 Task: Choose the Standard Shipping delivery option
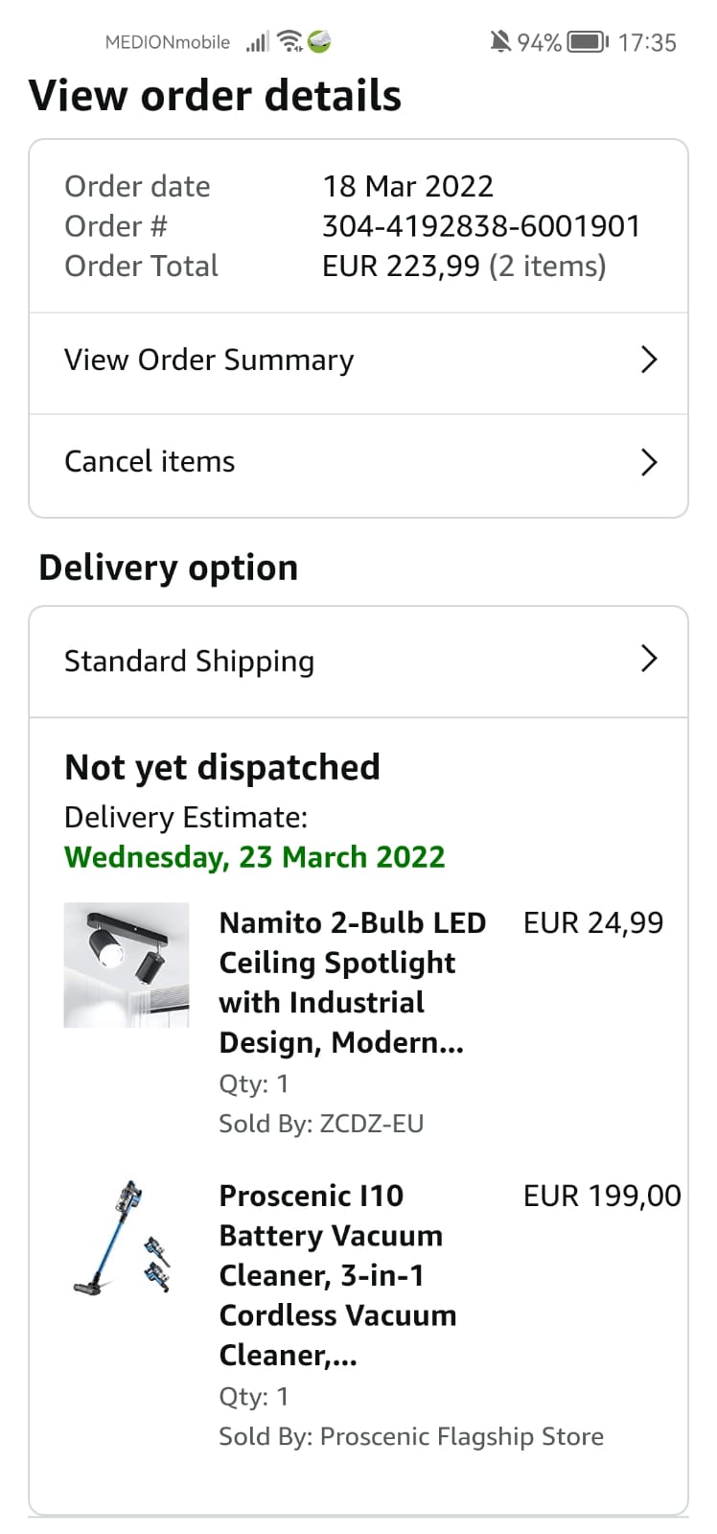190,662
